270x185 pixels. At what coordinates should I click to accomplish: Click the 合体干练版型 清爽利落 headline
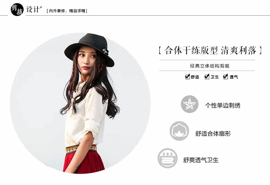tap(210, 50)
